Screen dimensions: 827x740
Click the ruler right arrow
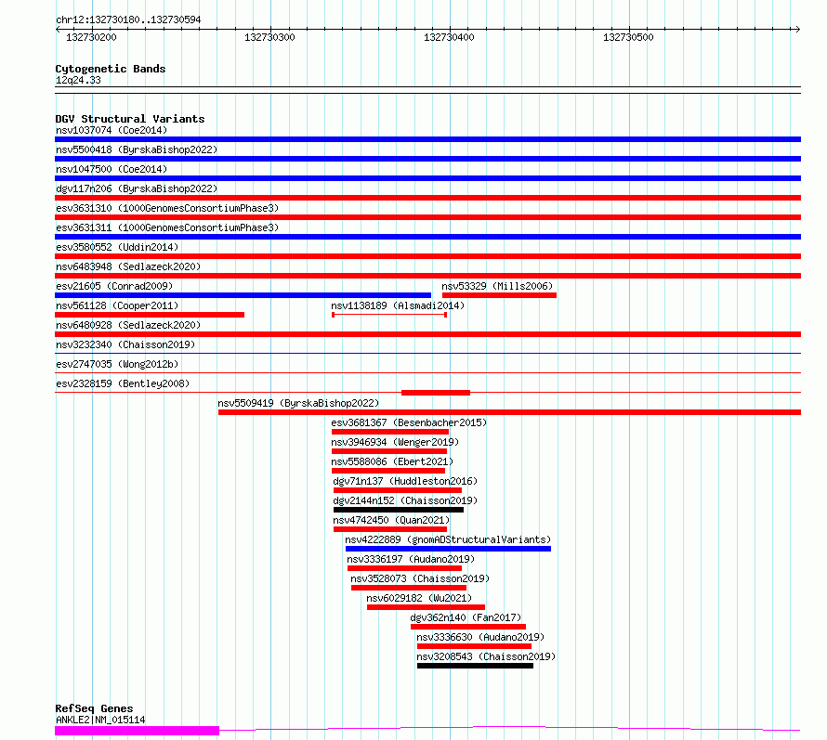(797, 30)
